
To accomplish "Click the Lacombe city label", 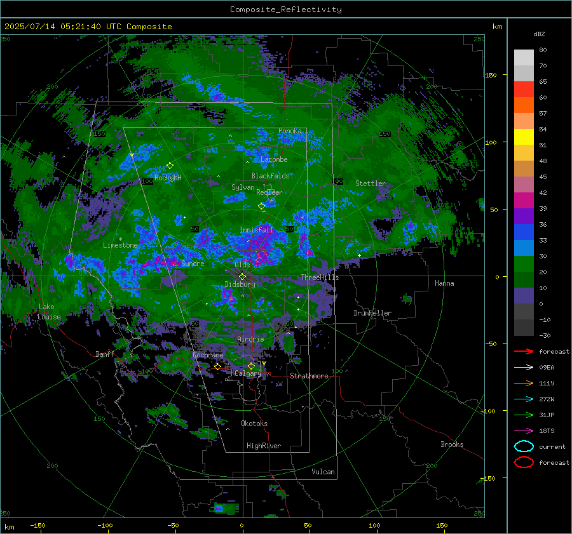I will [x=274, y=159].
